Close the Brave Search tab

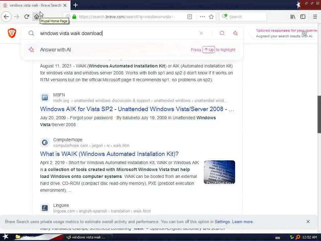(65, 5)
